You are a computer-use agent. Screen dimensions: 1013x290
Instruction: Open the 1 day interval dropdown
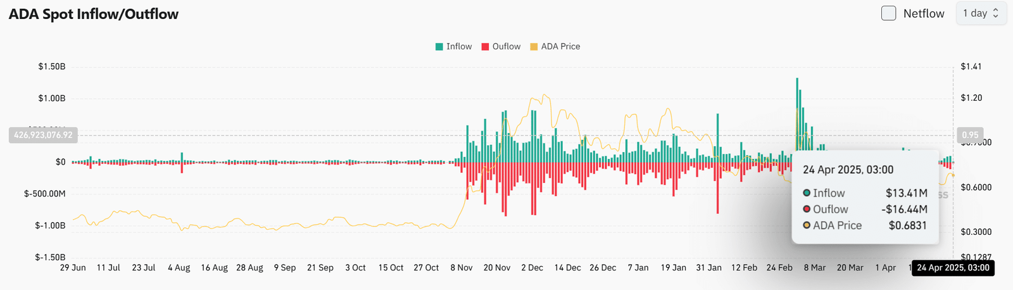coord(980,13)
